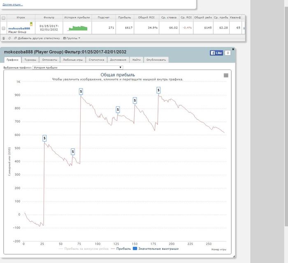The width and height of the screenshot is (288, 263).
Task: Click the $ marker near 440 profit
Action: [x=73, y=151]
